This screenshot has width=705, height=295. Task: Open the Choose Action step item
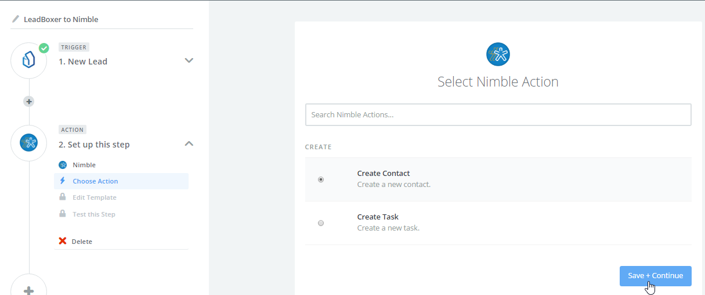click(95, 181)
